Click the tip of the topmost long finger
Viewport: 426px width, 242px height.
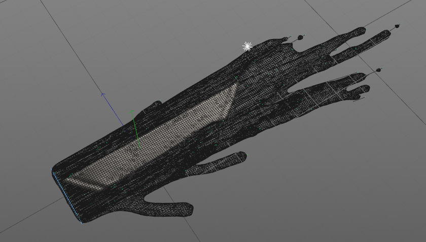[360, 30]
